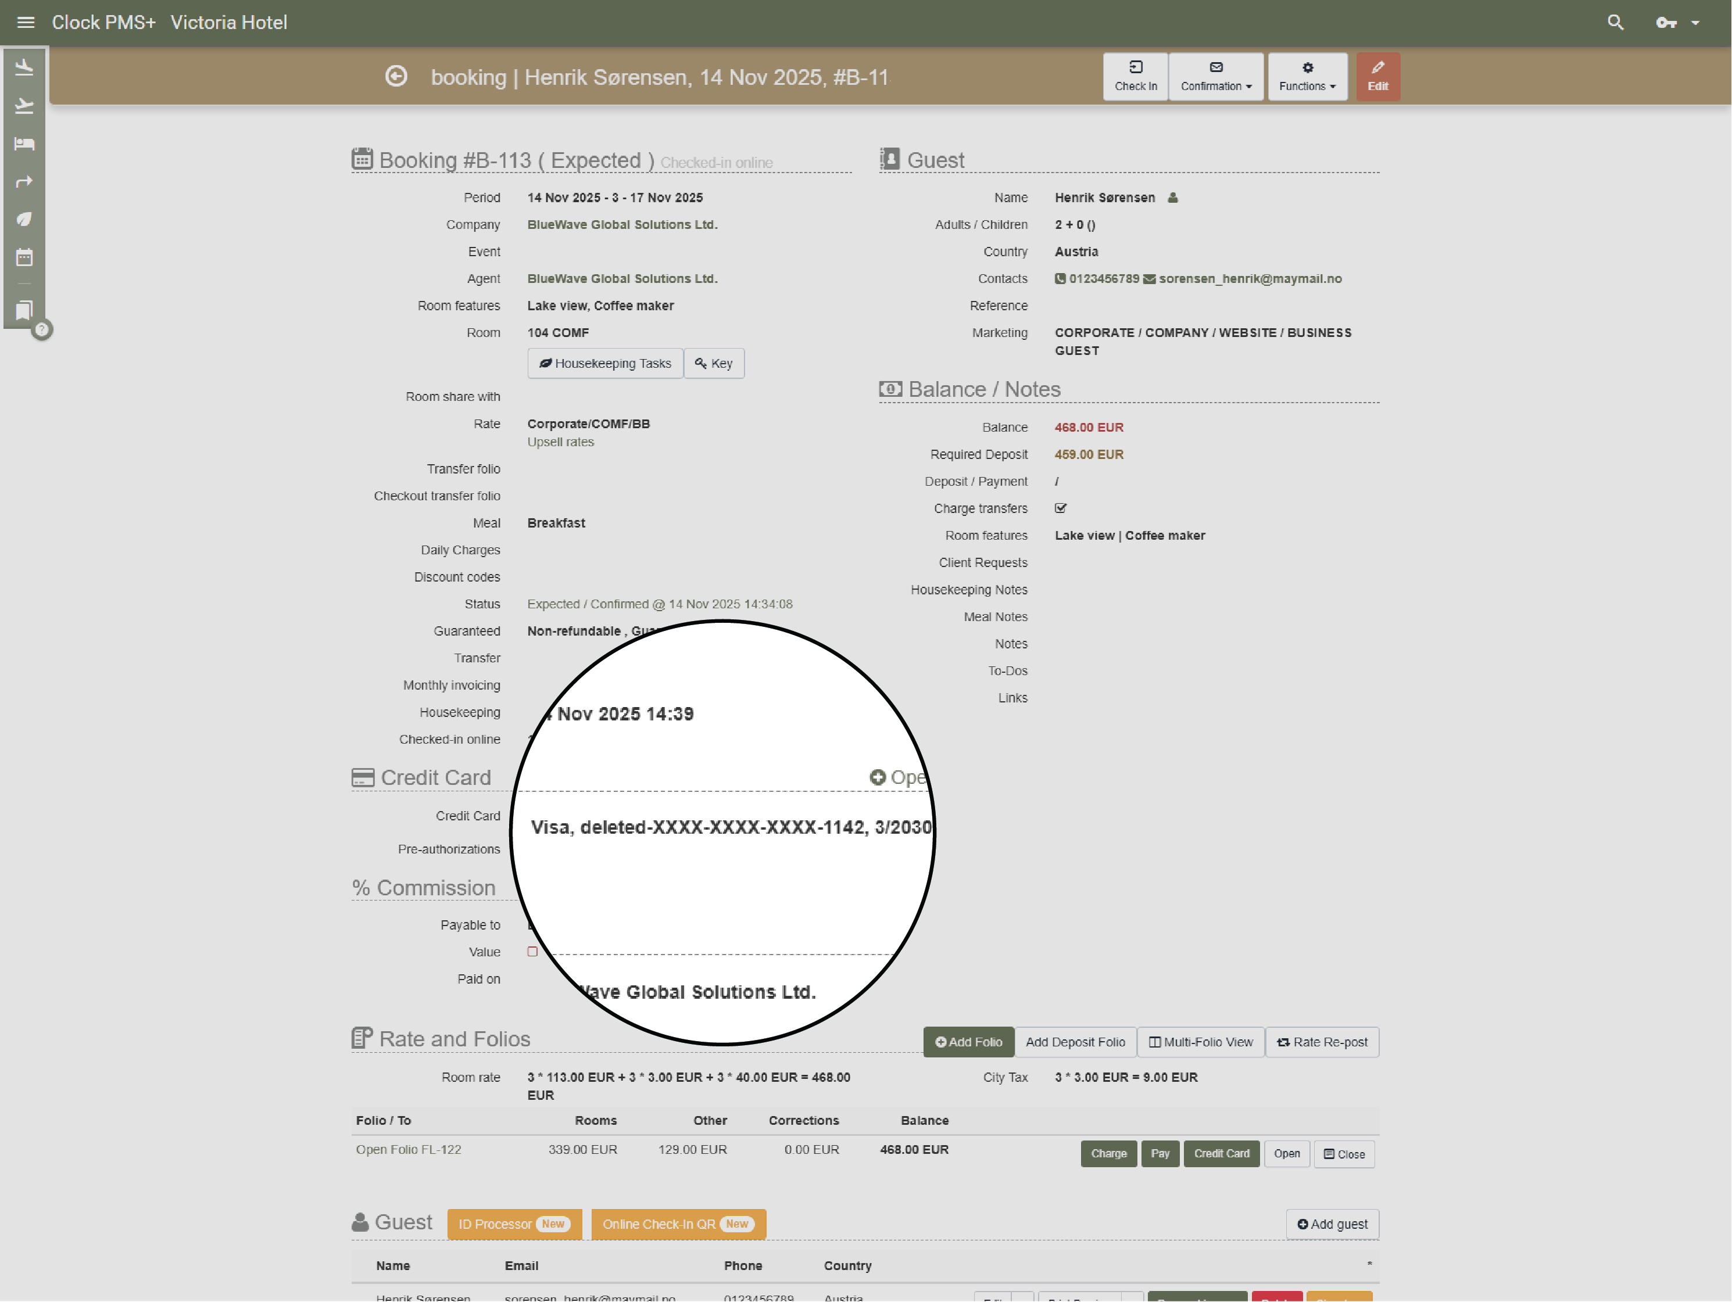Open the arrivals (landing plane) sidebar icon
This screenshot has height=1302, width=1732.
[x=24, y=68]
